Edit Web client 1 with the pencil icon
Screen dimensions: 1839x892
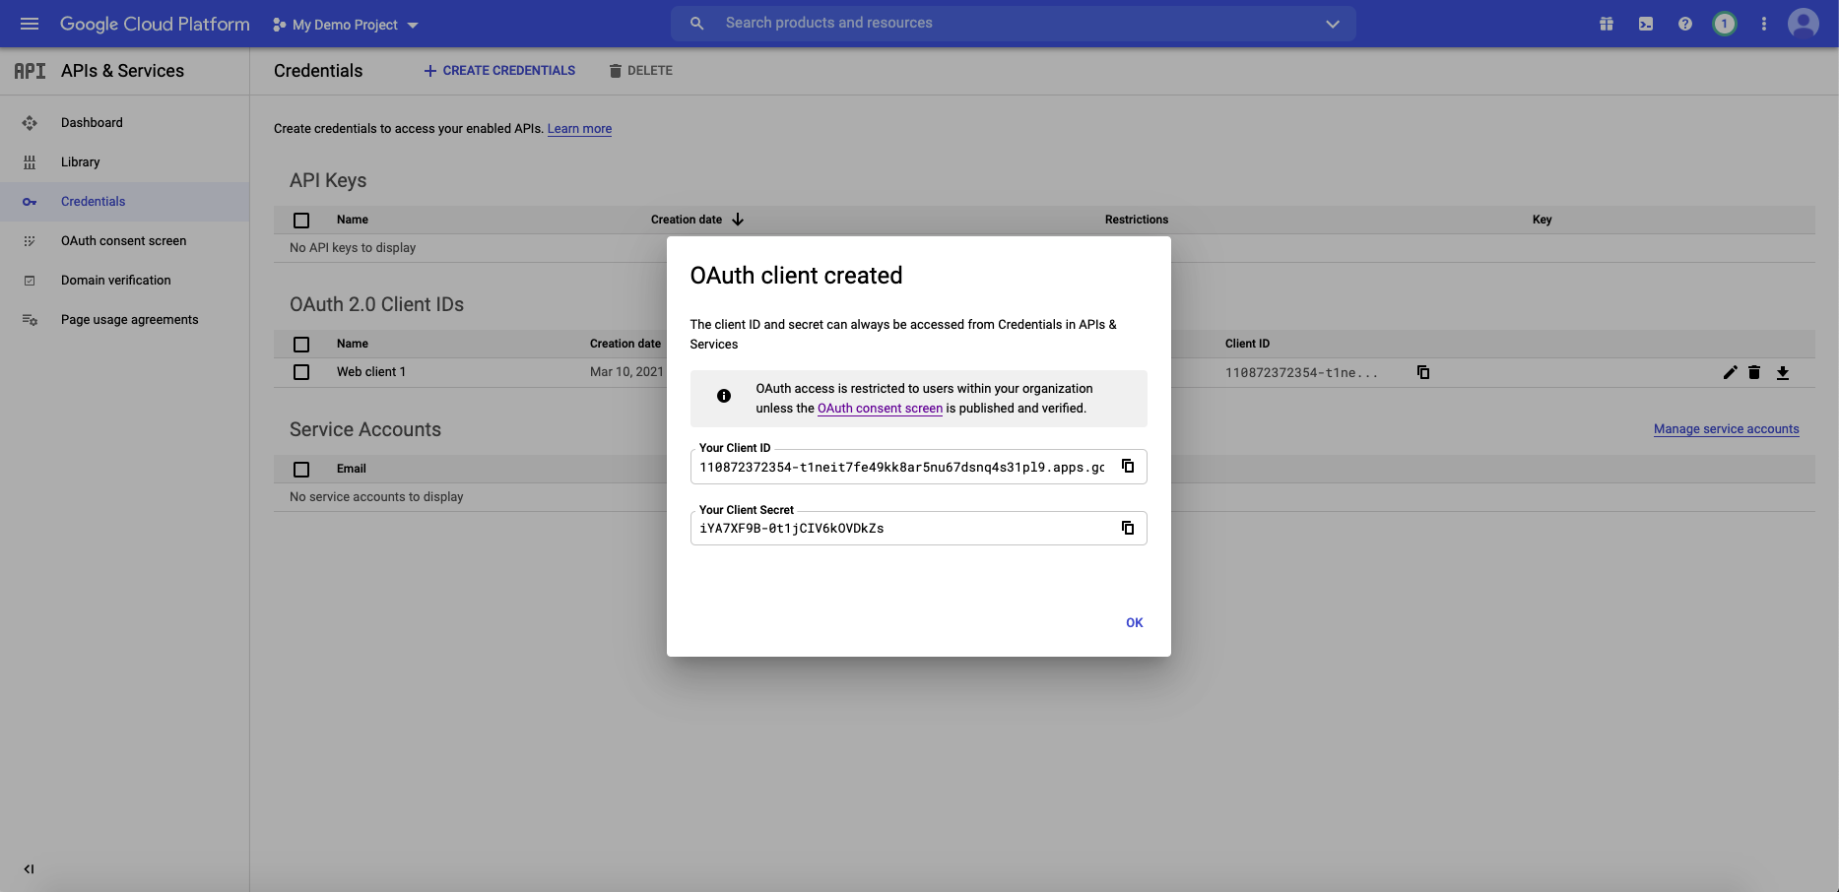point(1730,372)
